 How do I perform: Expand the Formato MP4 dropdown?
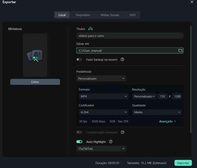click(x=103, y=97)
